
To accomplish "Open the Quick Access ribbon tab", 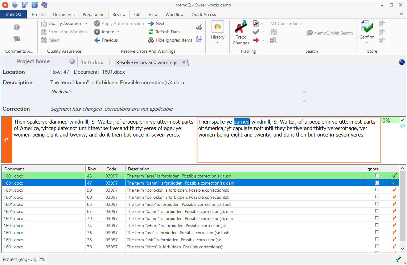I will point(203,14).
